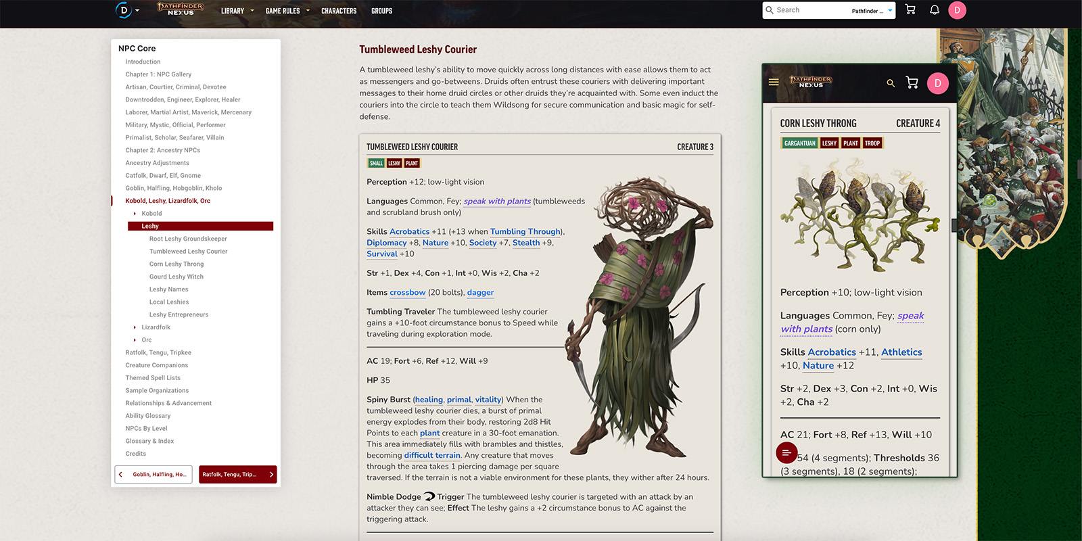Open the notifications bell
This screenshot has height=541, width=1082.
pos(935,10)
